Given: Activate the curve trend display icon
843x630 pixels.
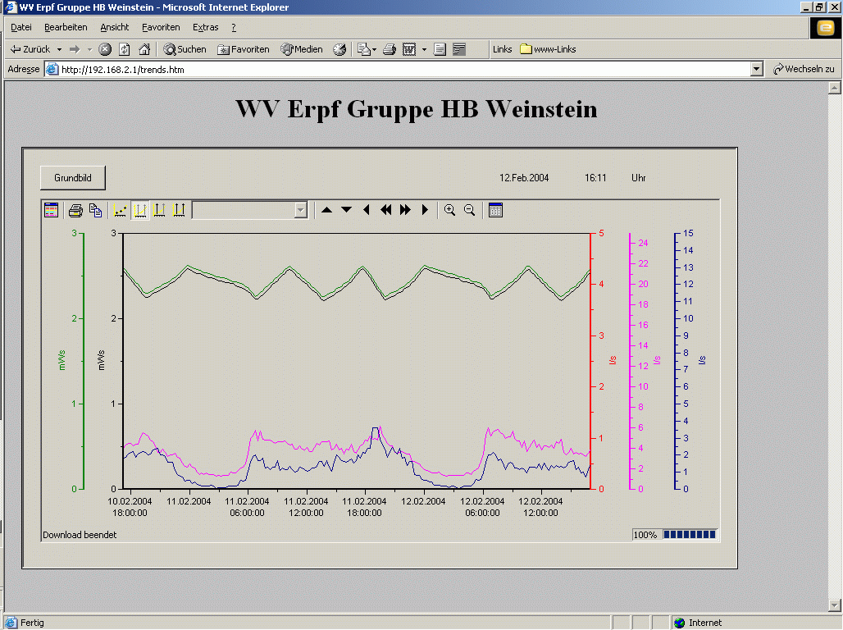Looking at the screenshot, I should pyautogui.click(x=119, y=210).
